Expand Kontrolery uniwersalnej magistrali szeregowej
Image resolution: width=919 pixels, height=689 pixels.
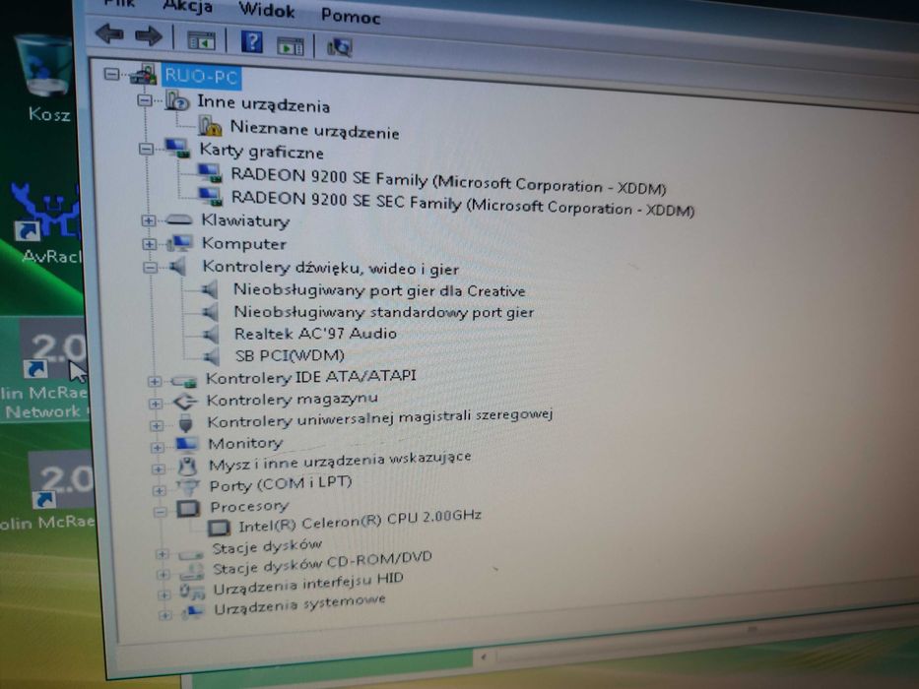[157, 426]
